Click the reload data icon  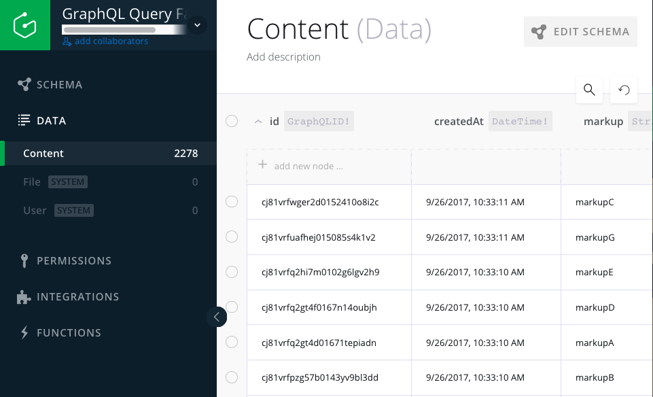623,90
